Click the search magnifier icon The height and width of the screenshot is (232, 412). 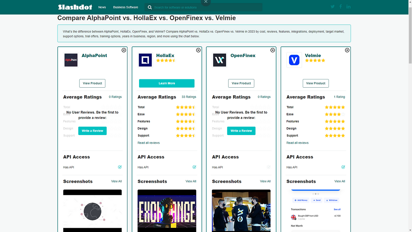click(150, 7)
